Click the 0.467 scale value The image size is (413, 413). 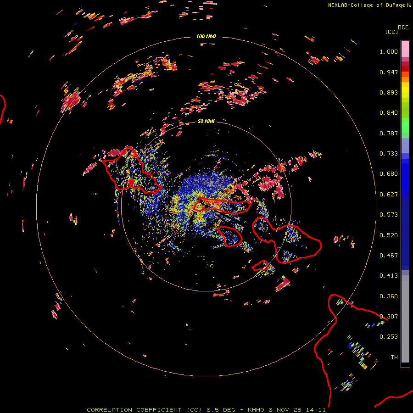point(389,256)
